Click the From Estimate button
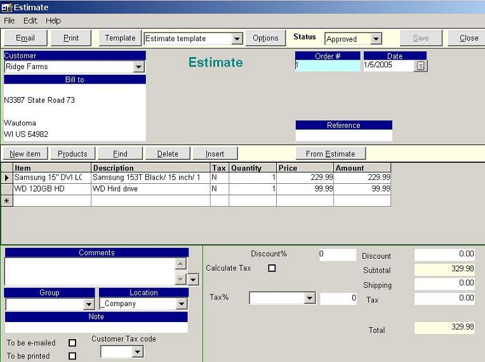This screenshot has height=362, width=485. pyautogui.click(x=331, y=153)
